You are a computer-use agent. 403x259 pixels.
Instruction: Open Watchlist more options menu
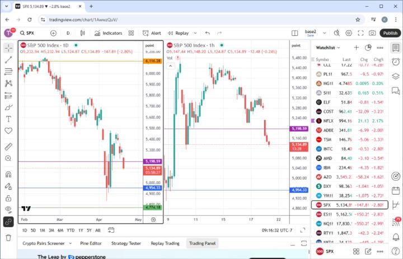(380, 48)
